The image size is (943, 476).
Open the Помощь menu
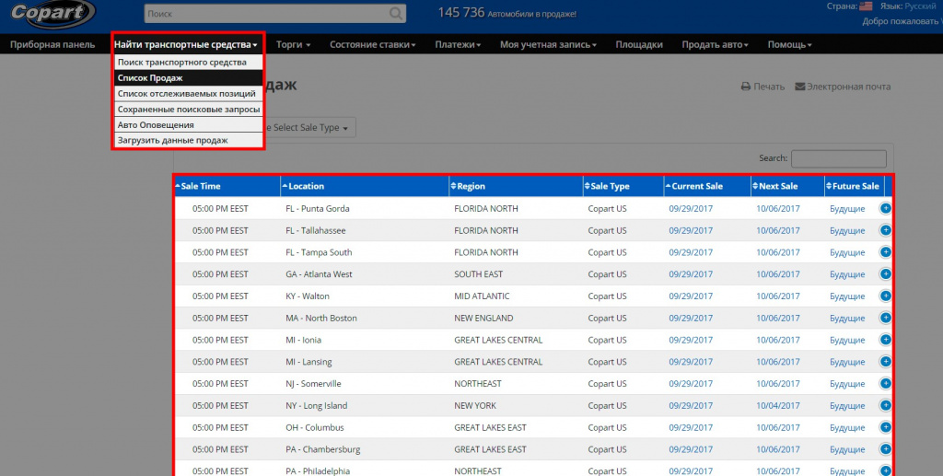(x=789, y=44)
